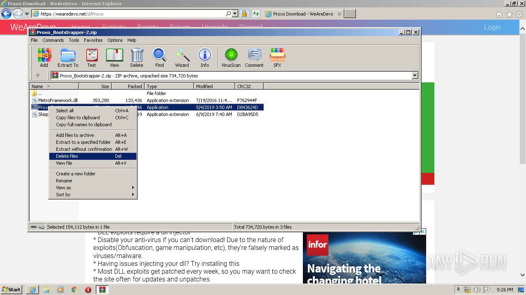Refresh the page in Internet Explorer
This screenshot has width=526, height=295.
click(256, 14)
